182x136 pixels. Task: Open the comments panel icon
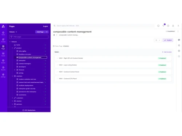179,40
